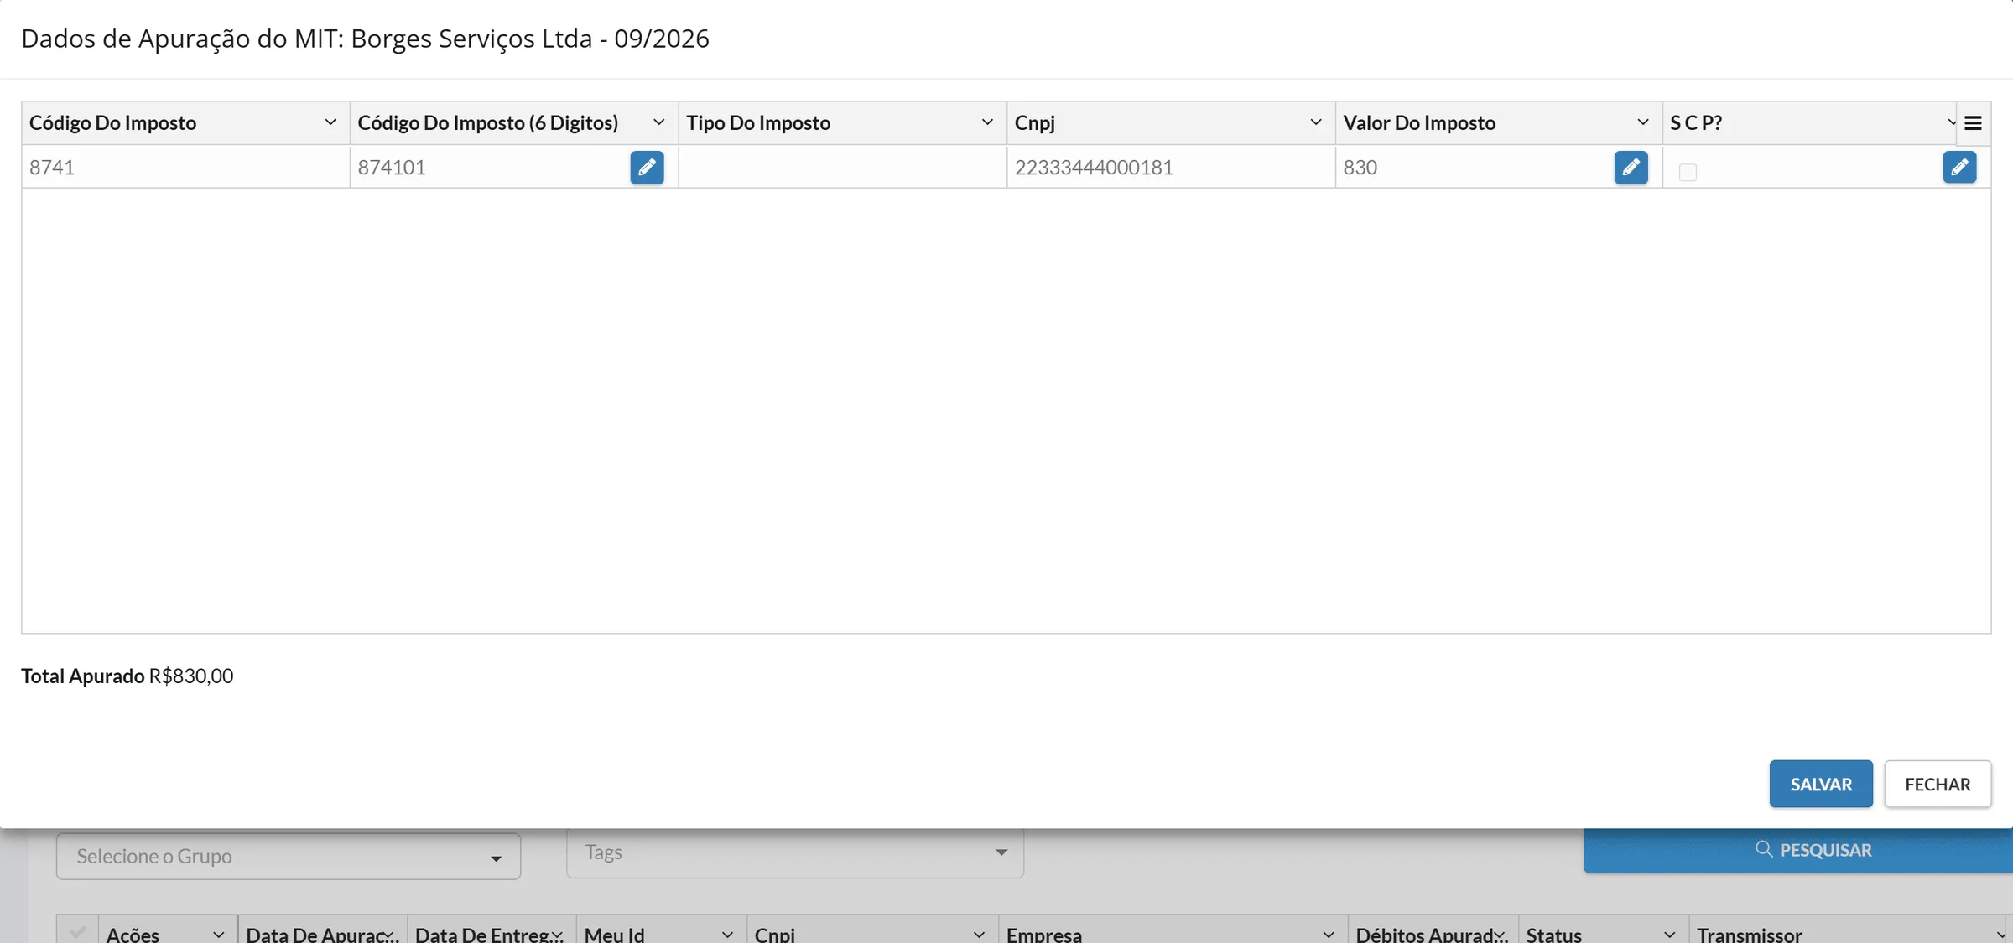Click the SALVAR button
This screenshot has height=943, width=2013.
point(1821,784)
